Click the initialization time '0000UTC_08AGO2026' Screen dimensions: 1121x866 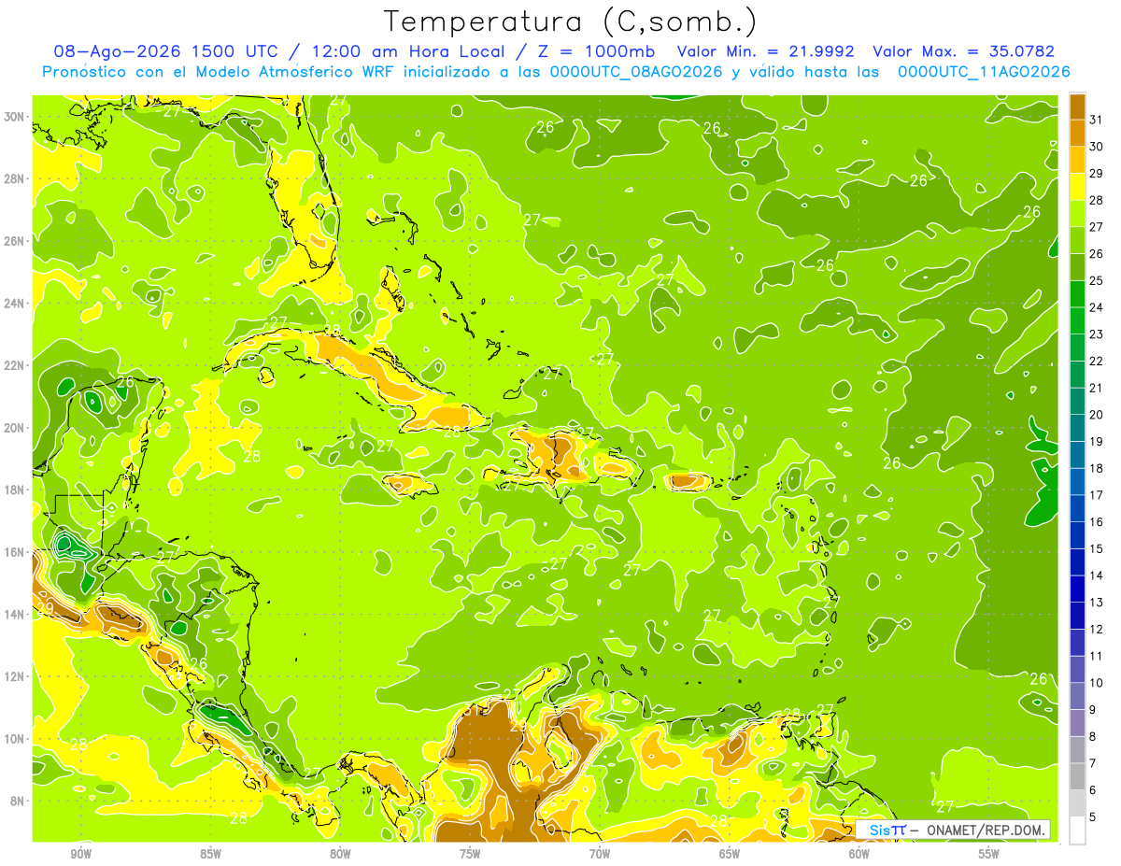tap(636, 72)
